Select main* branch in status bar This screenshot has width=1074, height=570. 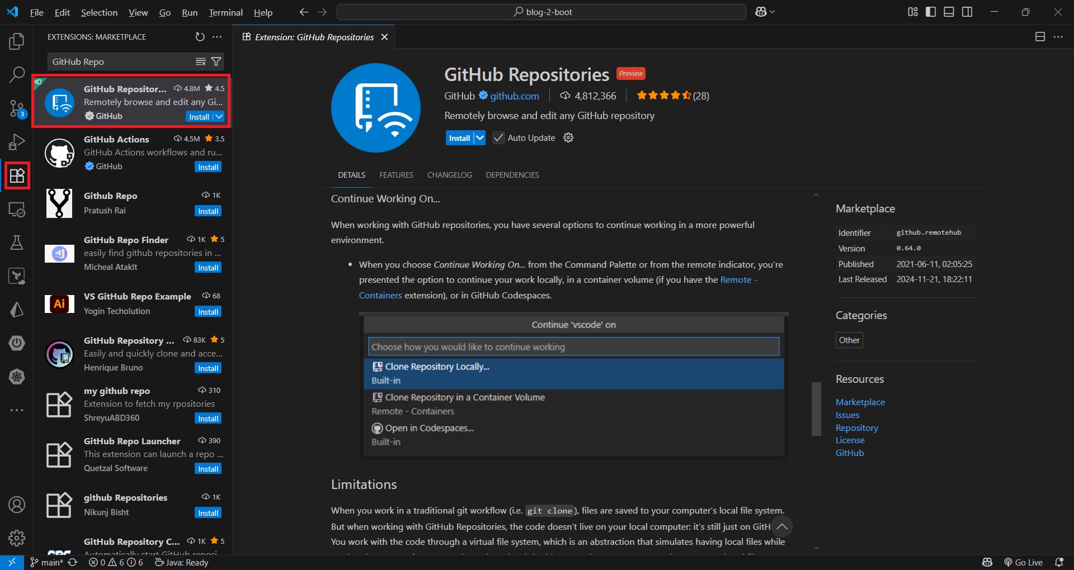pos(47,562)
